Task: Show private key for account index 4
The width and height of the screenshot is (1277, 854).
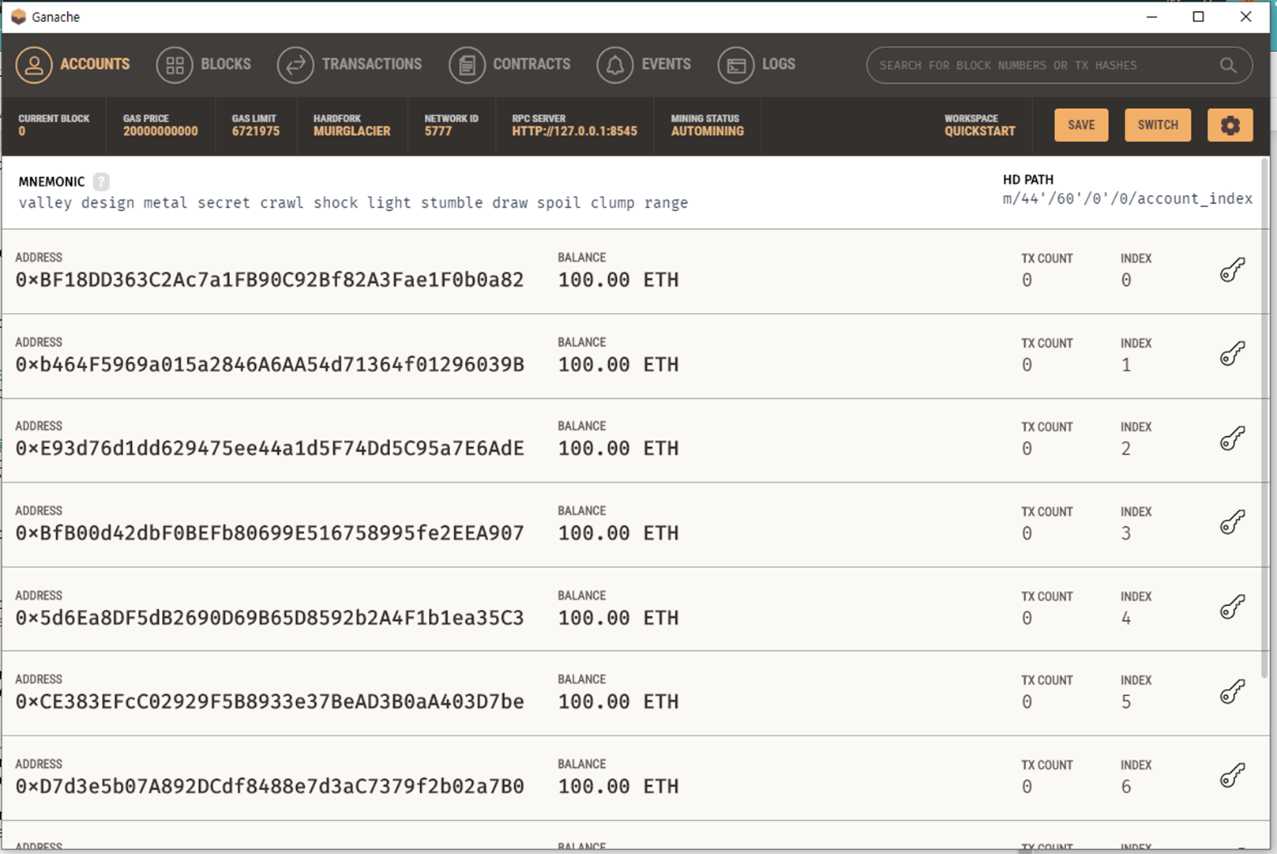Action: 1232,608
